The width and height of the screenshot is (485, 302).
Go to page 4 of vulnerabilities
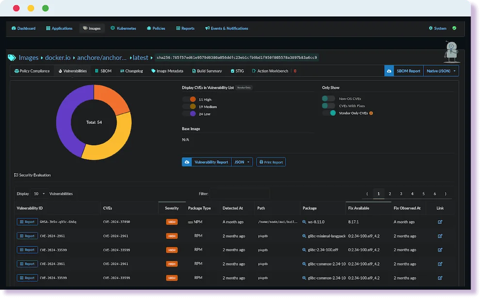412,193
